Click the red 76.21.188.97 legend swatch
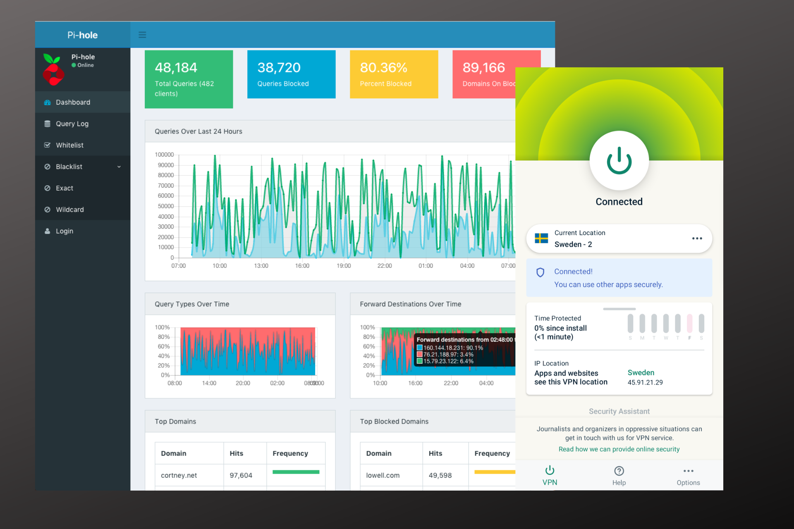 [x=420, y=355]
